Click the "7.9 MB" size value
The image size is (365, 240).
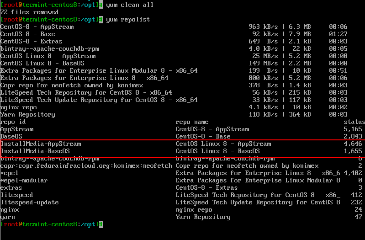tap(300, 34)
